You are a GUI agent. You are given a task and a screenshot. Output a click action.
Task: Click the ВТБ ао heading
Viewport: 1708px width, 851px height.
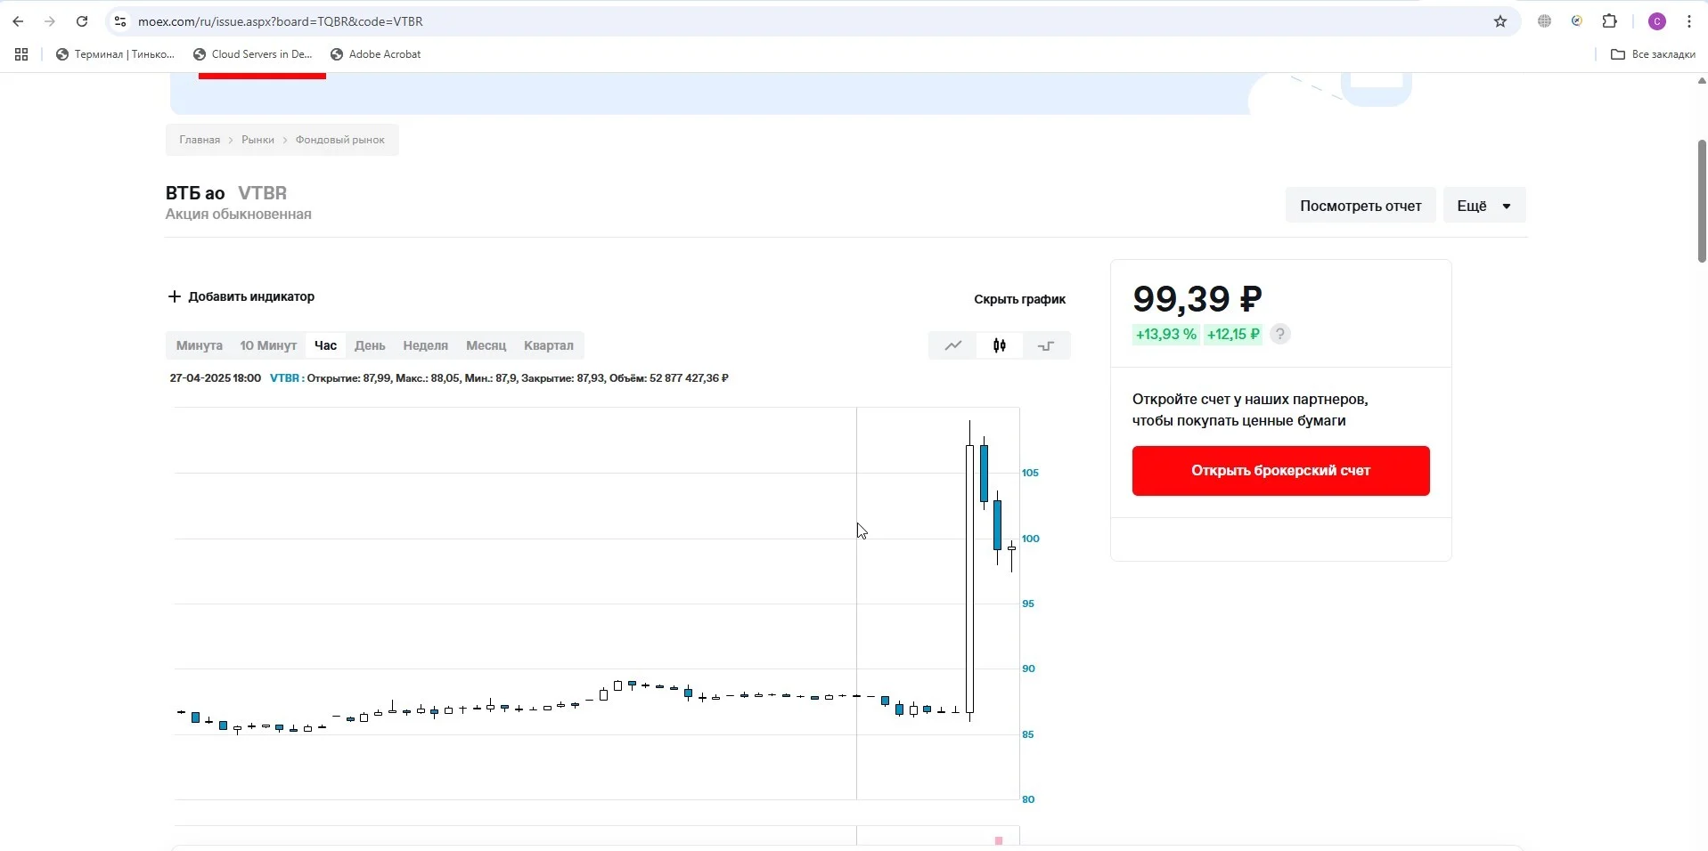[195, 193]
